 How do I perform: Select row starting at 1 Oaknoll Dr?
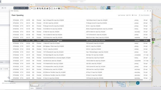point(81,43)
